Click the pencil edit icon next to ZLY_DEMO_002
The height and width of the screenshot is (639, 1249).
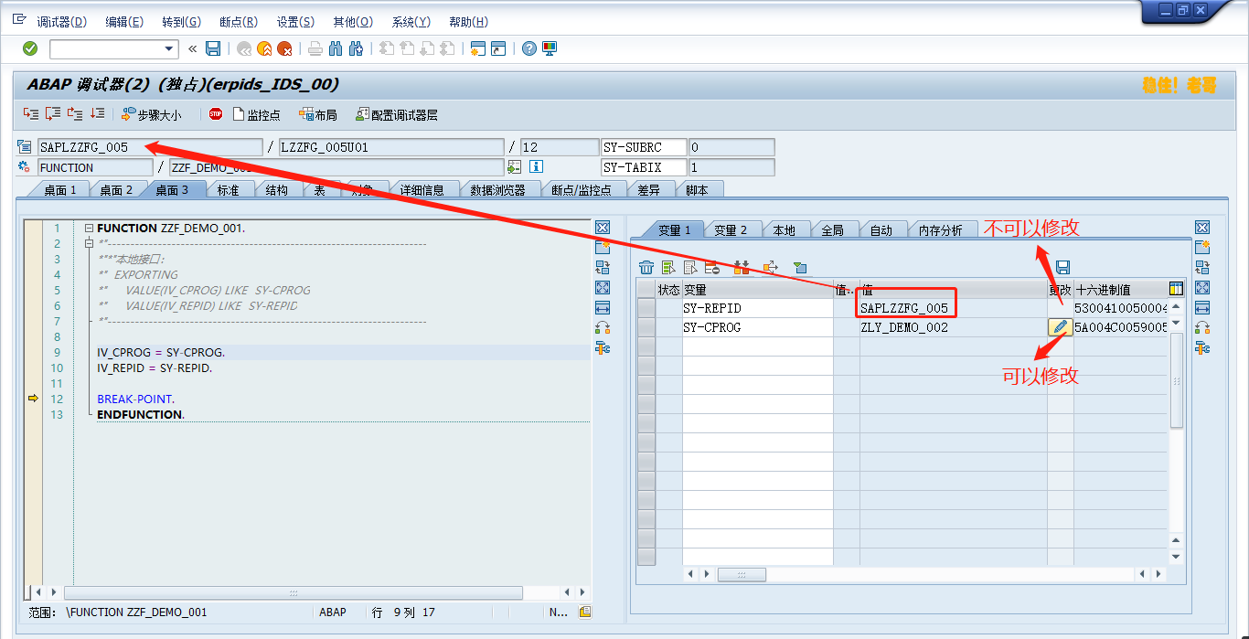1061,326
